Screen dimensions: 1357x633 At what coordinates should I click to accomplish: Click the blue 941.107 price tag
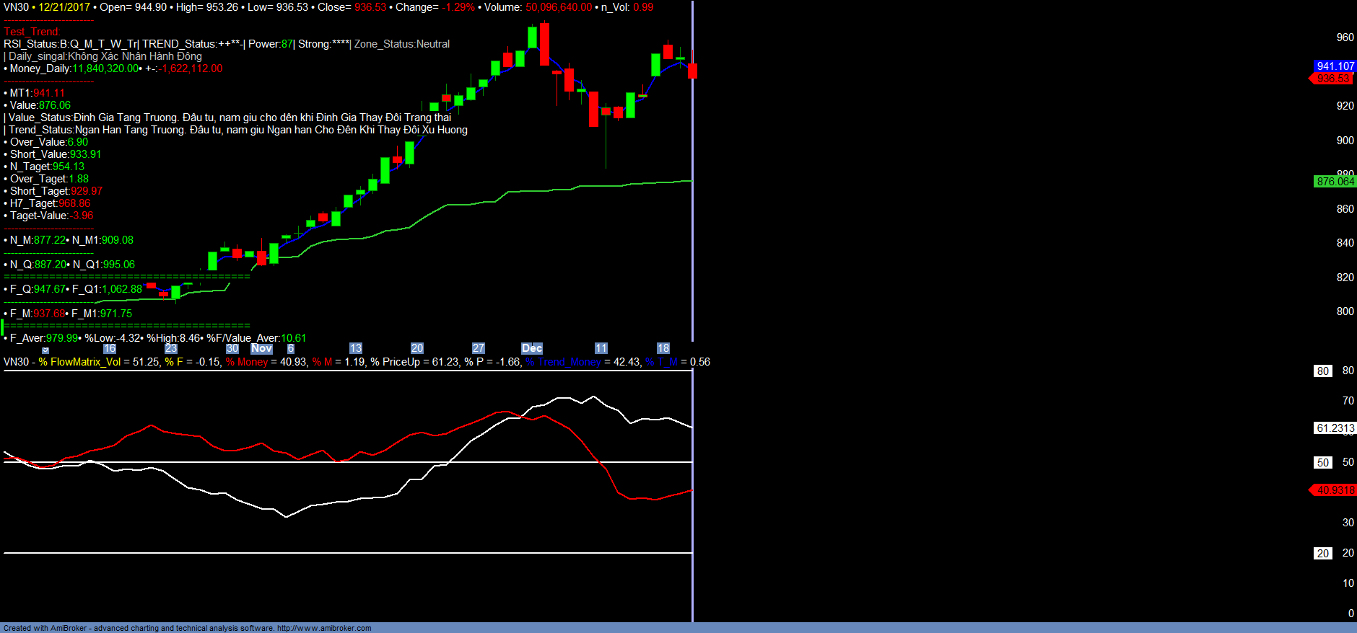(x=1335, y=66)
